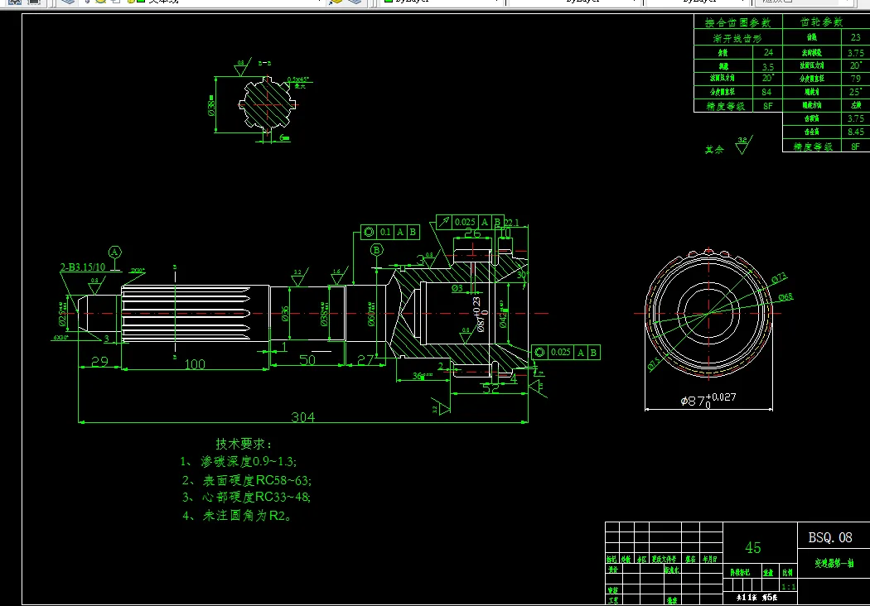This screenshot has height=606, width=870.
Task: Select the overall length dimension '304'
Action: [303, 416]
